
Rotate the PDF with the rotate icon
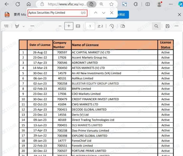click(x=112, y=26)
